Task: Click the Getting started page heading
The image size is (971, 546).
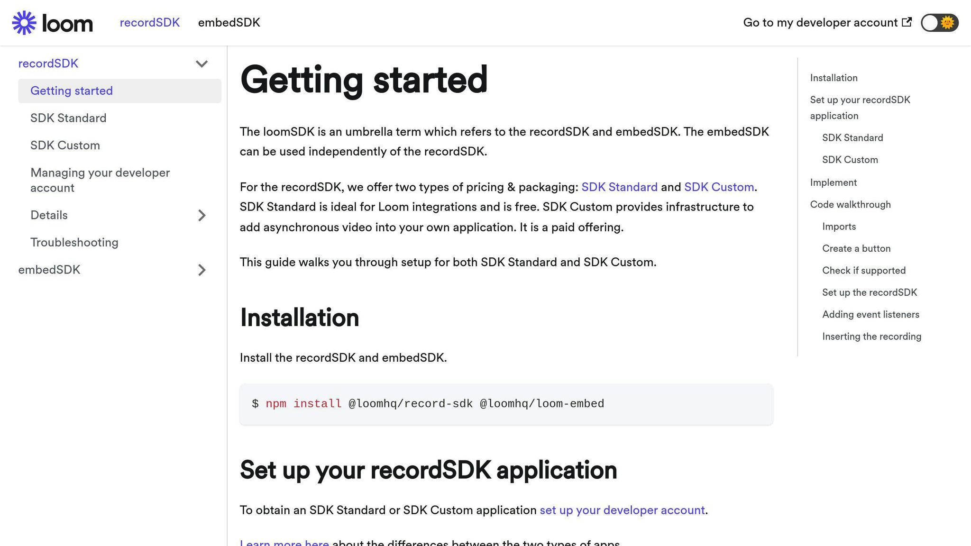Action: coord(364,80)
